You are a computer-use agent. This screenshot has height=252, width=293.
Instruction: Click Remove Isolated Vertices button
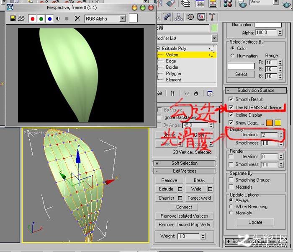coord(184,216)
